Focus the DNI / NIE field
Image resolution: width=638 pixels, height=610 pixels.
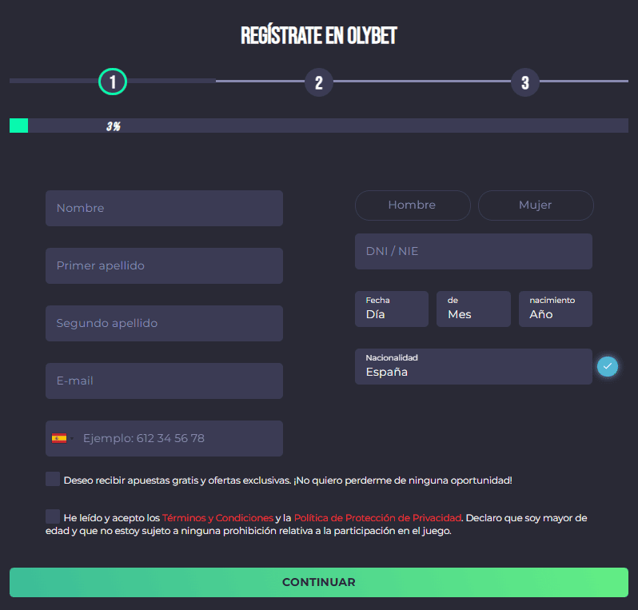pos(473,251)
